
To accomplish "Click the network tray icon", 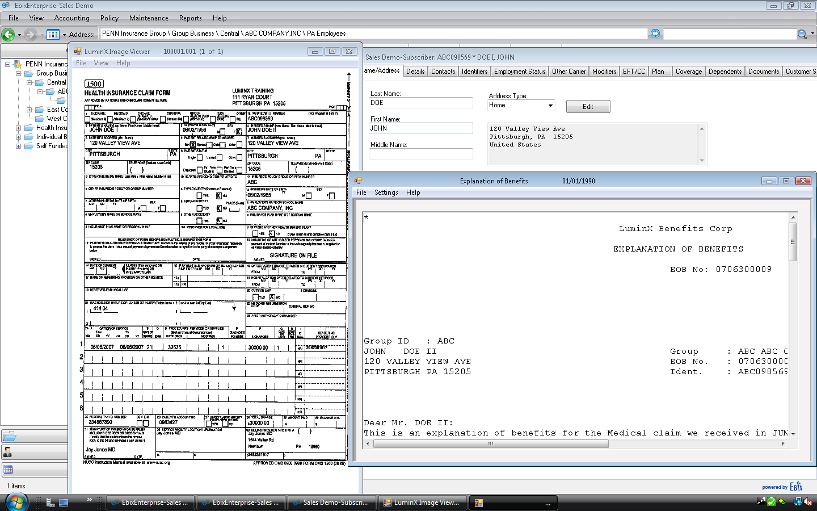I will click(797, 501).
